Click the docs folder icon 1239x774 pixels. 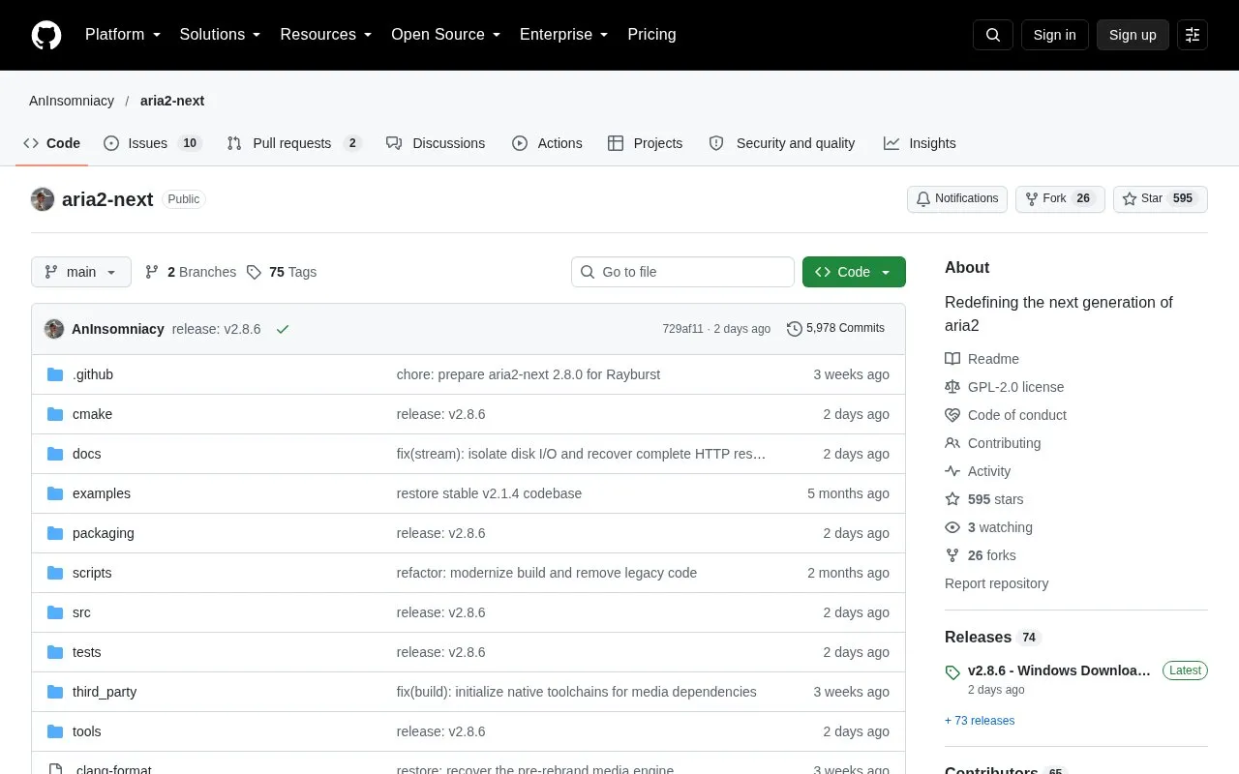click(x=55, y=454)
